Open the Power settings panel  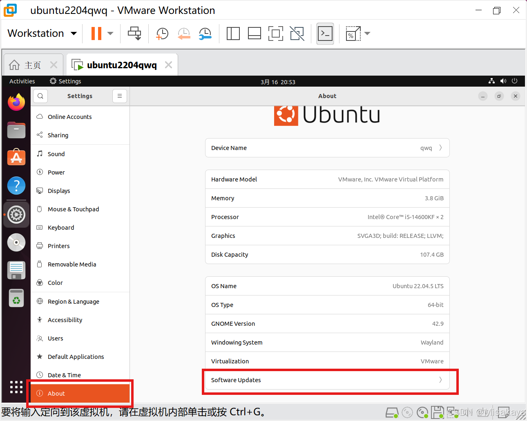click(x=80, y=172)
